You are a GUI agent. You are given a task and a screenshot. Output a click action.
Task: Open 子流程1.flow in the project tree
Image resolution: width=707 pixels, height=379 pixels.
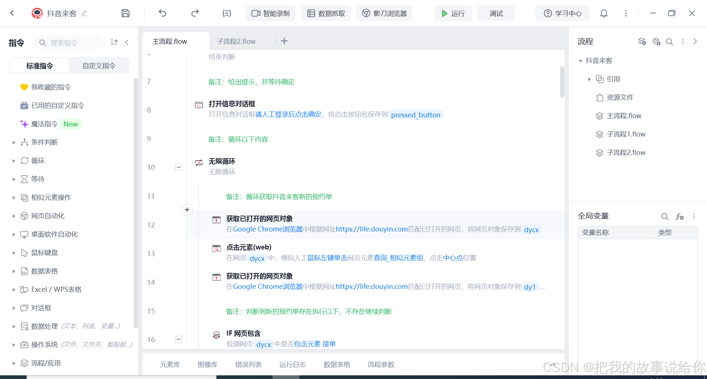point(626,134)
